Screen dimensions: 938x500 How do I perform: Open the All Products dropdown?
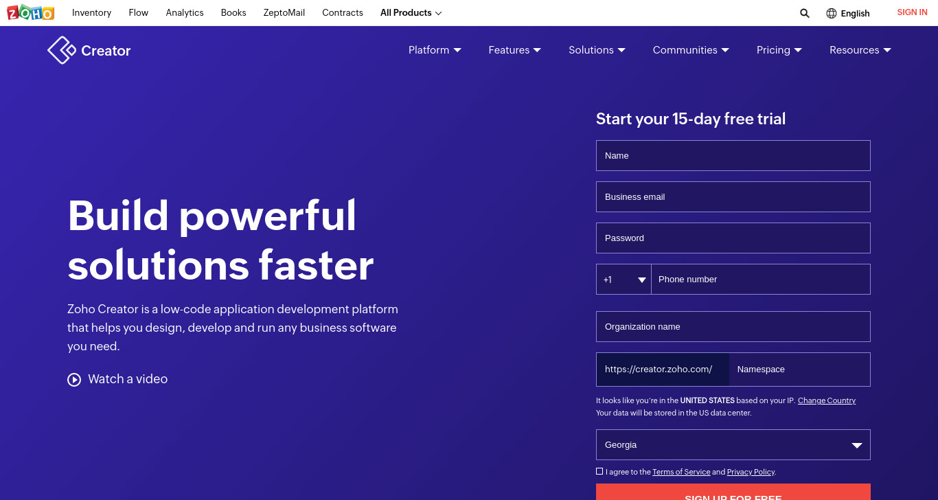(411, 13)
